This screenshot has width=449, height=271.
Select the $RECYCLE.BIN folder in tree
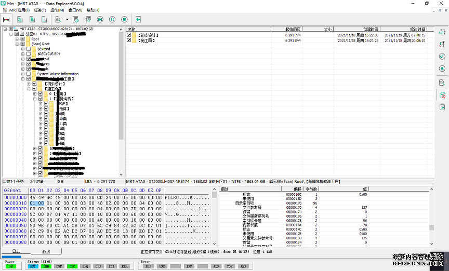pyautogui.click(x=49, y=54)
